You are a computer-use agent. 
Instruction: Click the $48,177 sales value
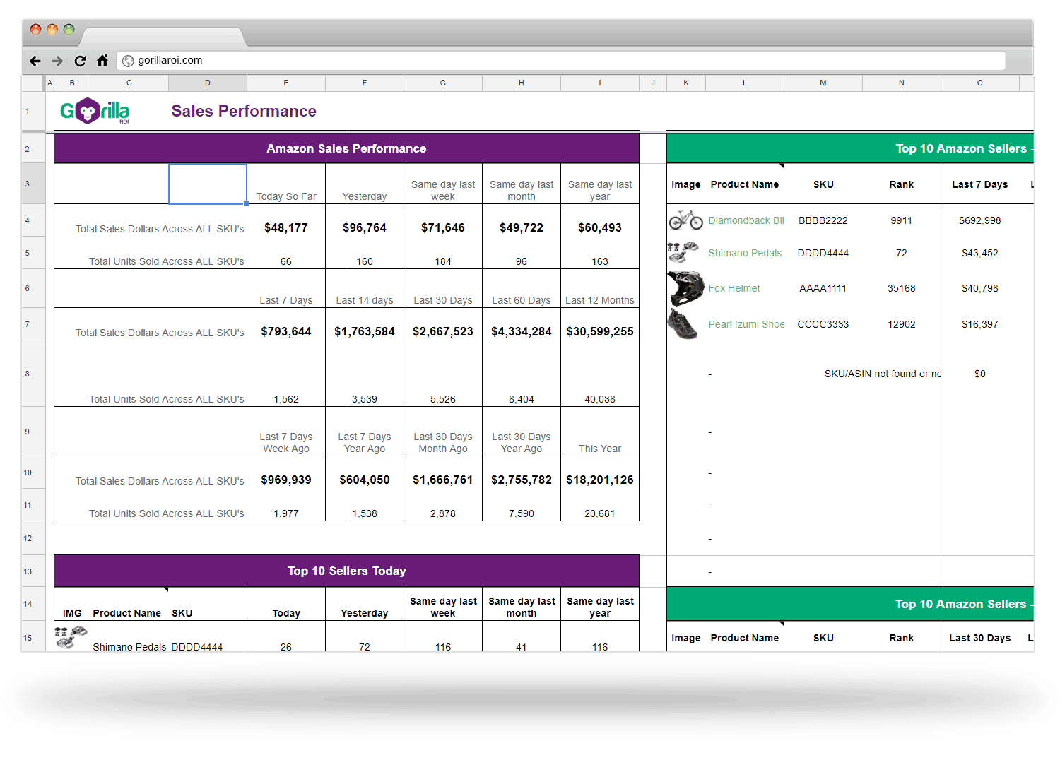[286, 227]
